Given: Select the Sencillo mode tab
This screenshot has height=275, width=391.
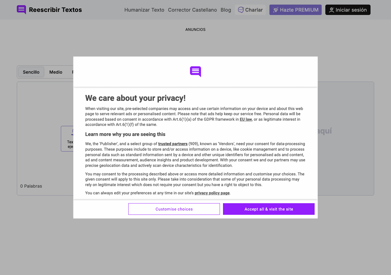Looking at the screenshot, I should [31, 72].
